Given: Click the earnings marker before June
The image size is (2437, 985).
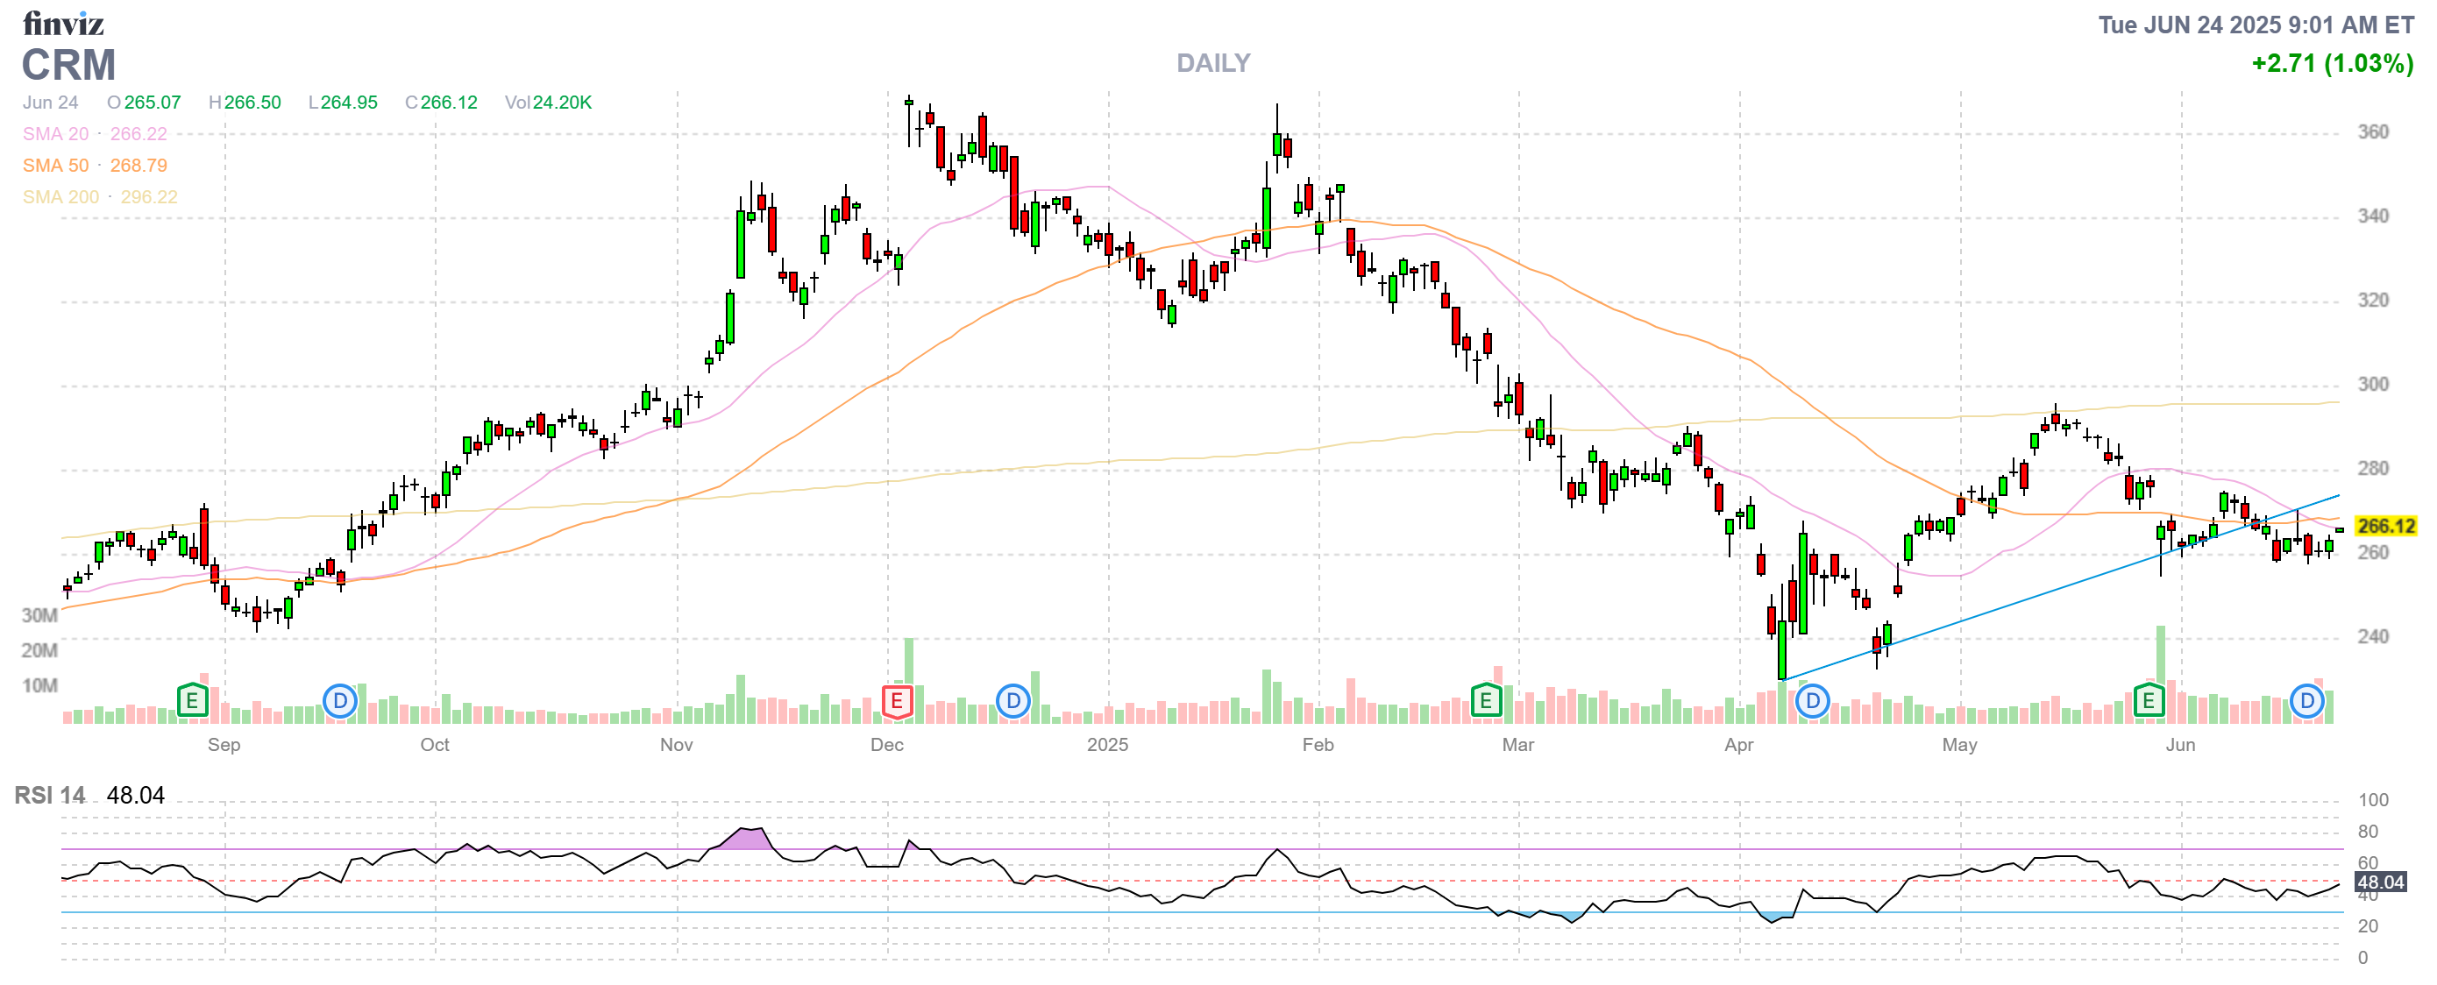Looking at the screenshot, I should click(x=2149, y=700).
